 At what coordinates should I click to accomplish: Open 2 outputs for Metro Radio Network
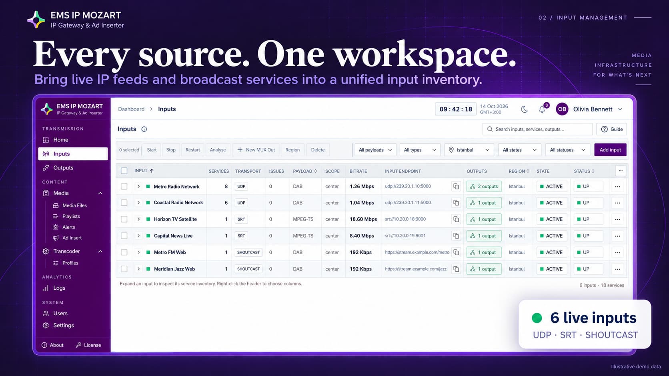click(484, 186)
